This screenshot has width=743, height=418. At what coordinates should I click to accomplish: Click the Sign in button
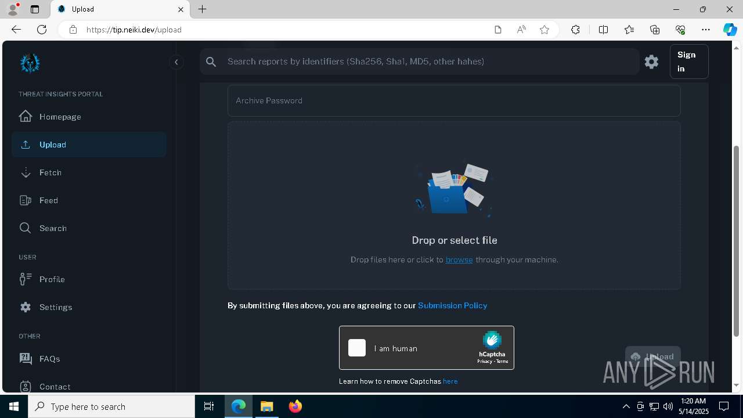tap(689, 62)
